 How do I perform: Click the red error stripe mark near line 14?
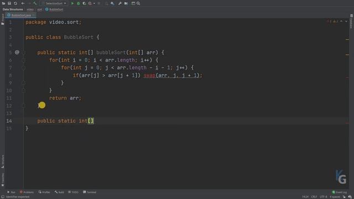347,123
